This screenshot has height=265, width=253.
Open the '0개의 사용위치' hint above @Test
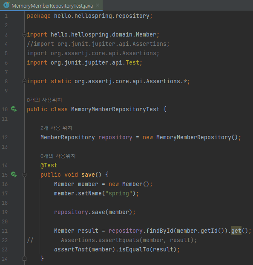pos(58,156)
